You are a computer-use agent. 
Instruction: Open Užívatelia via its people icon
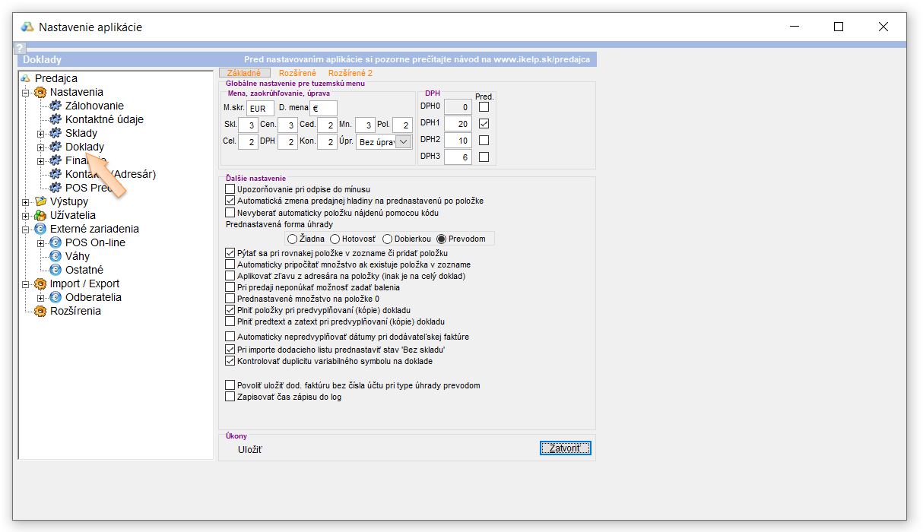click(40, 215)
